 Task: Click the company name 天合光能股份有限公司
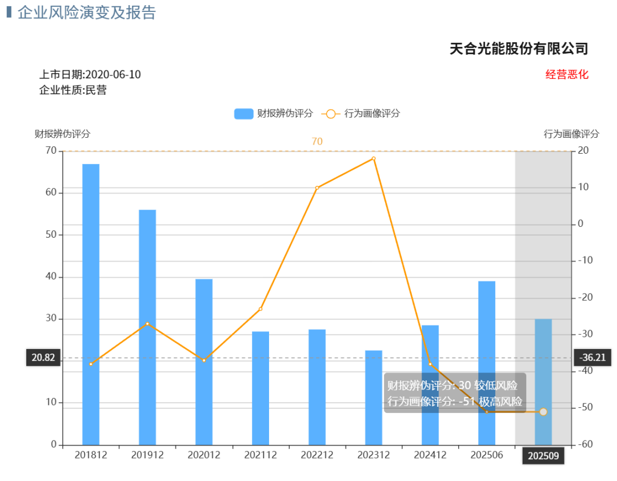519,49
